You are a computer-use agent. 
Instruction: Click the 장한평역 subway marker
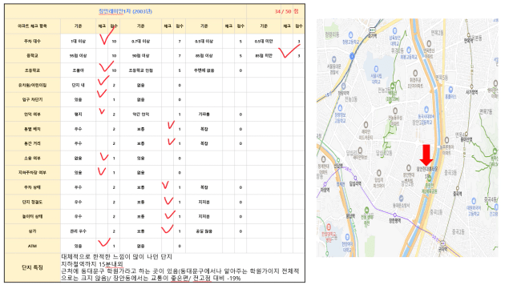click(x=395, y=215)
